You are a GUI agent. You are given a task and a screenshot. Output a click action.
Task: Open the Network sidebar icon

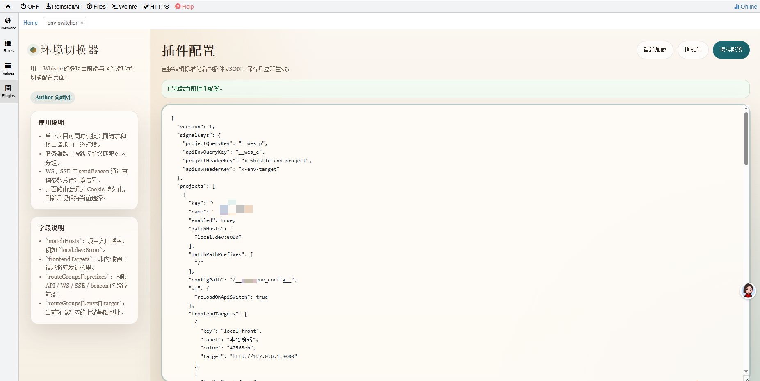point(8,23)
